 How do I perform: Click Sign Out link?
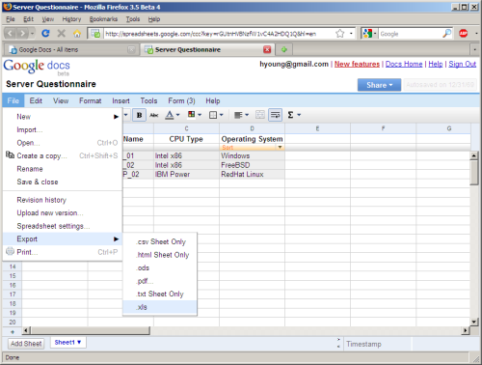(462, 64)
